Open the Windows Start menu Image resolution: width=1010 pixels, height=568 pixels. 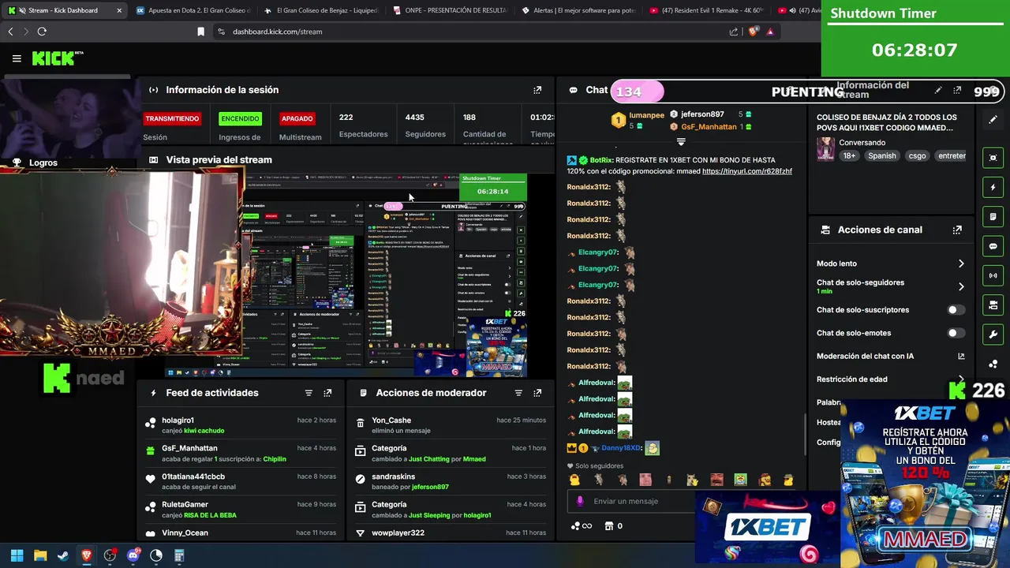click(x=17, y=555)
